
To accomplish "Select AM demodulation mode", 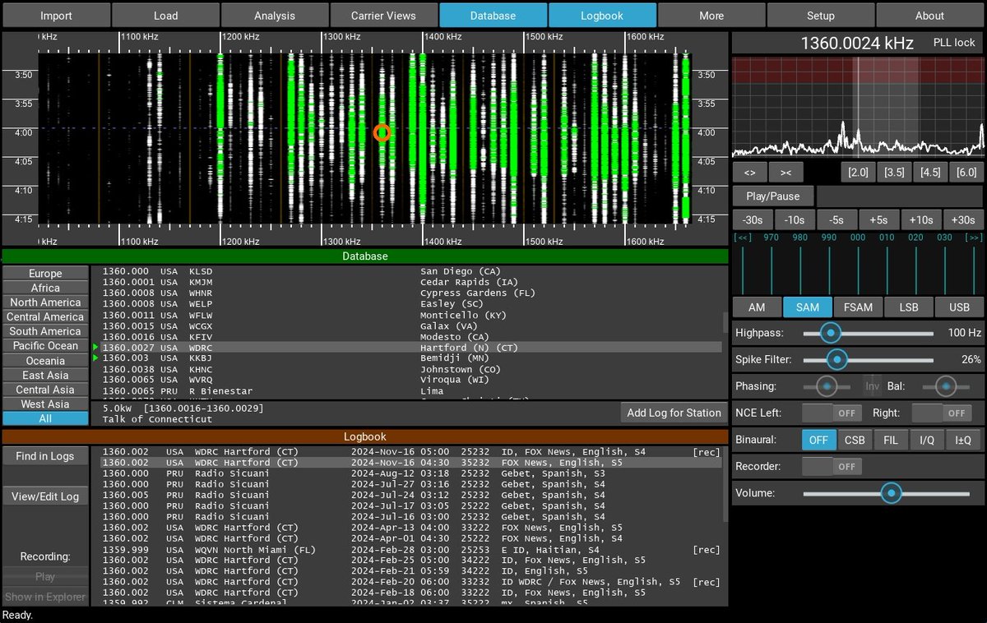I will click(756, 307).
